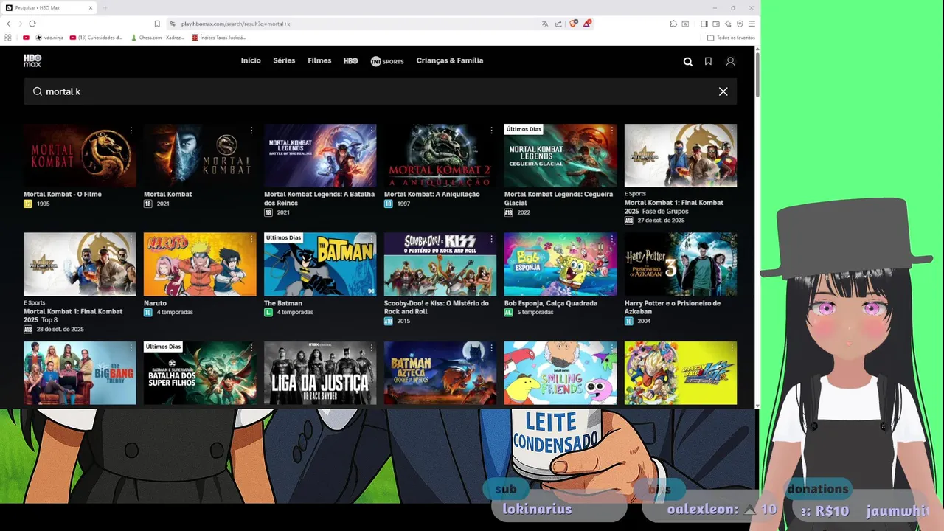
Task: Click the address bar URL play.hbomax.com
Action: 235,24
